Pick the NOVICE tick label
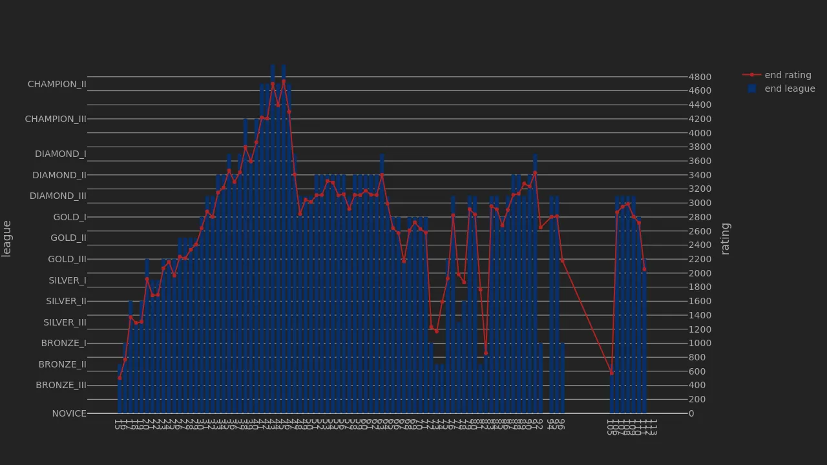 tap(69, 413)
